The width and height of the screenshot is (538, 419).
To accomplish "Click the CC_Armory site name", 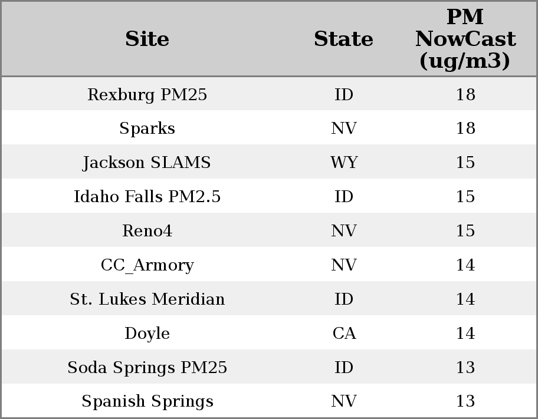I will point(147,265).
